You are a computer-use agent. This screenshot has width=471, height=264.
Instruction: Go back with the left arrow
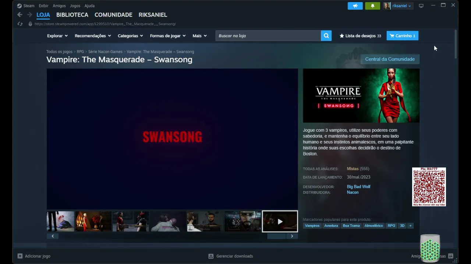coord(20,15)
